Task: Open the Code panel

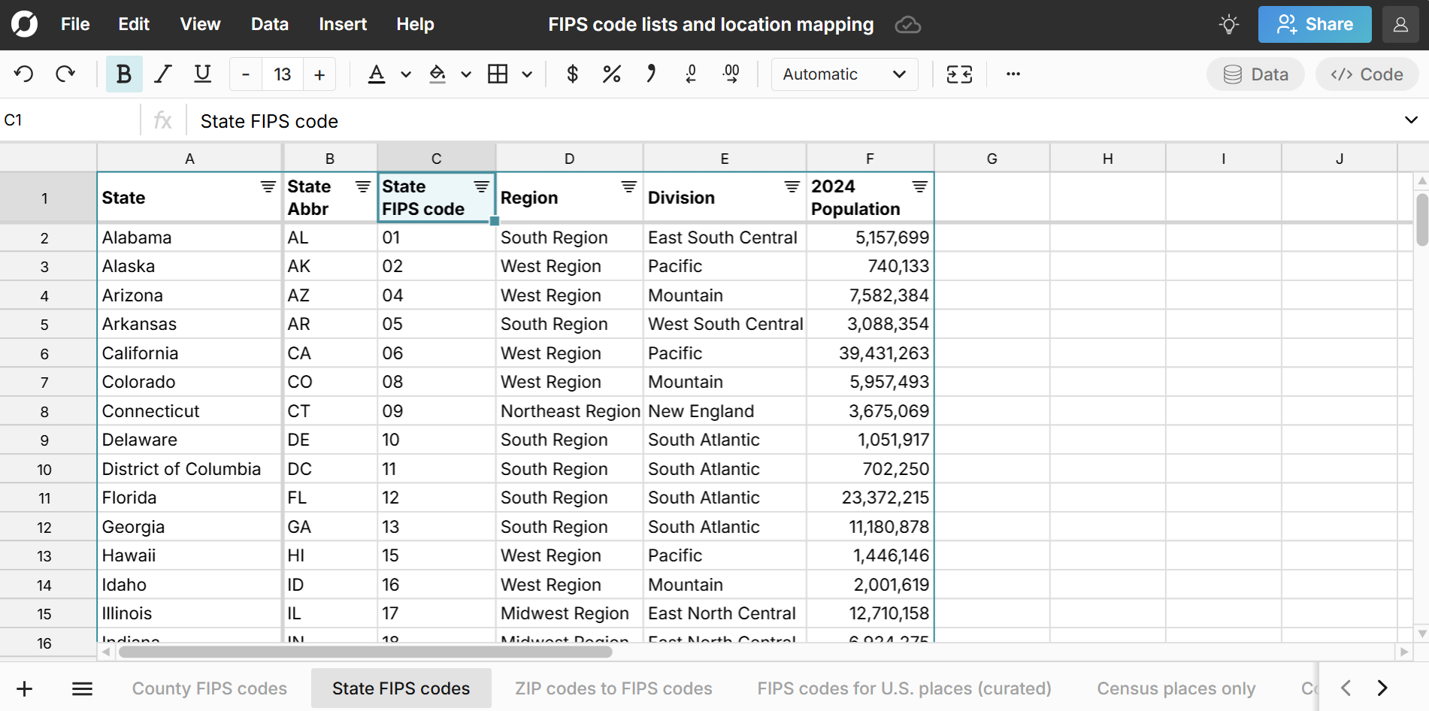Action: click(x=1367, y=74)
